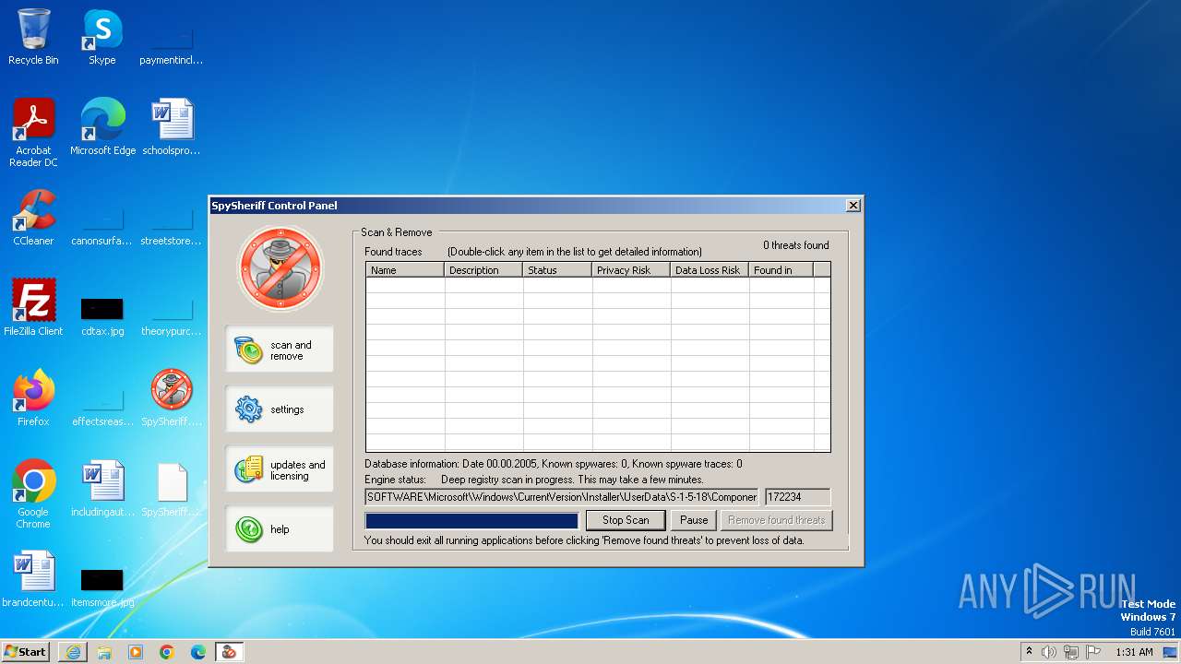Select SpySheriff desktop shortcut with logo
1181x664 pixels.
[x=172, y=398]
